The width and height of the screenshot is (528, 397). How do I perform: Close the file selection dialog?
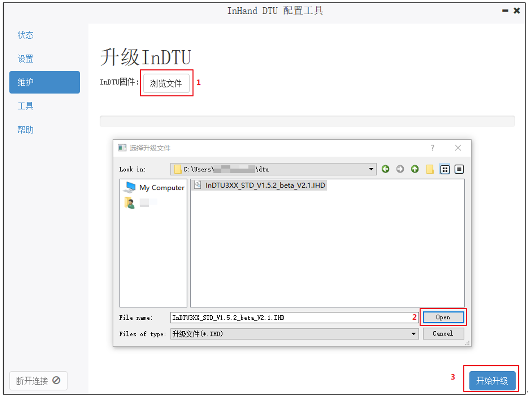(458, 148)
